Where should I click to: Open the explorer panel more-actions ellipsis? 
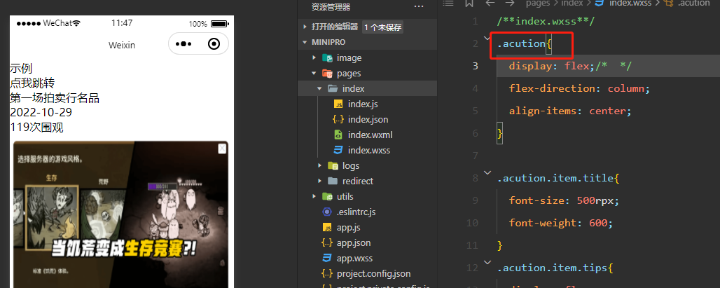[x=418, y=7]
